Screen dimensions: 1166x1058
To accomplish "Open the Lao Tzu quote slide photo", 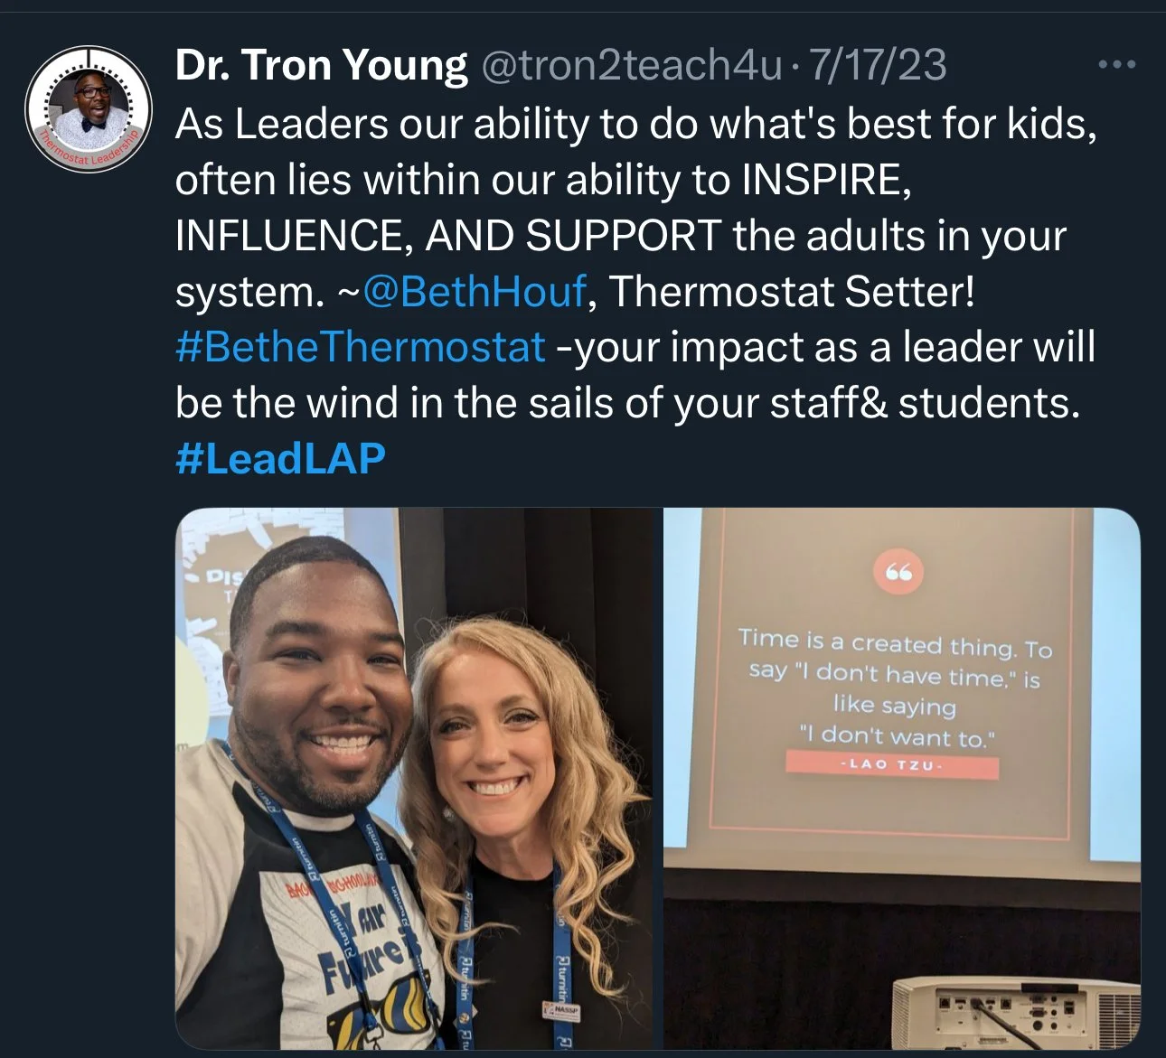I will [x=902, y=778].
